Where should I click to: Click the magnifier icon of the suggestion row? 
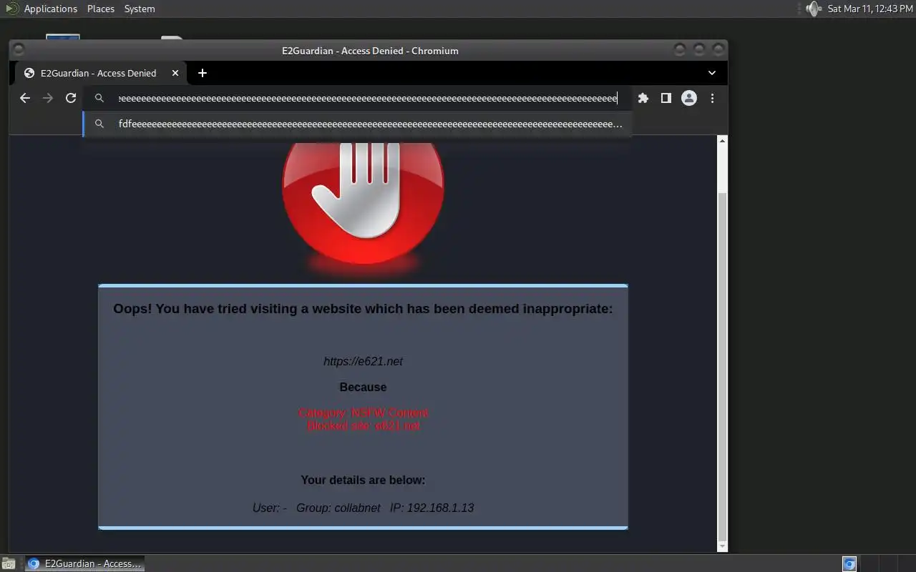[99, 124]
